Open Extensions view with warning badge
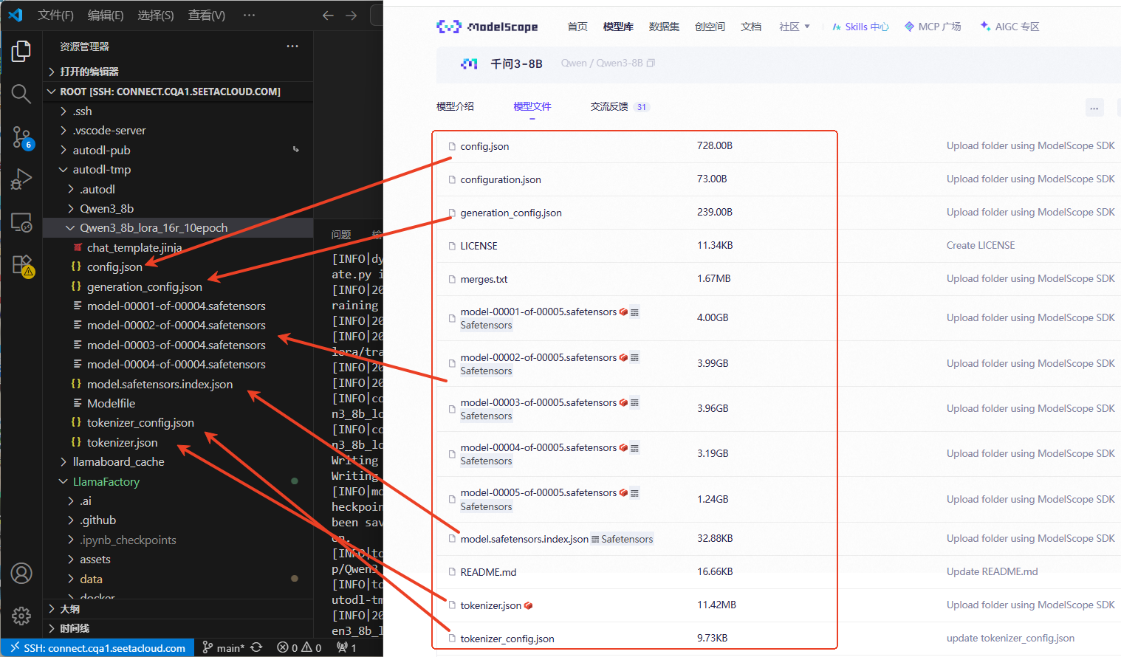The width and height of the screenshot is (1121, 657). coord(22,266)
